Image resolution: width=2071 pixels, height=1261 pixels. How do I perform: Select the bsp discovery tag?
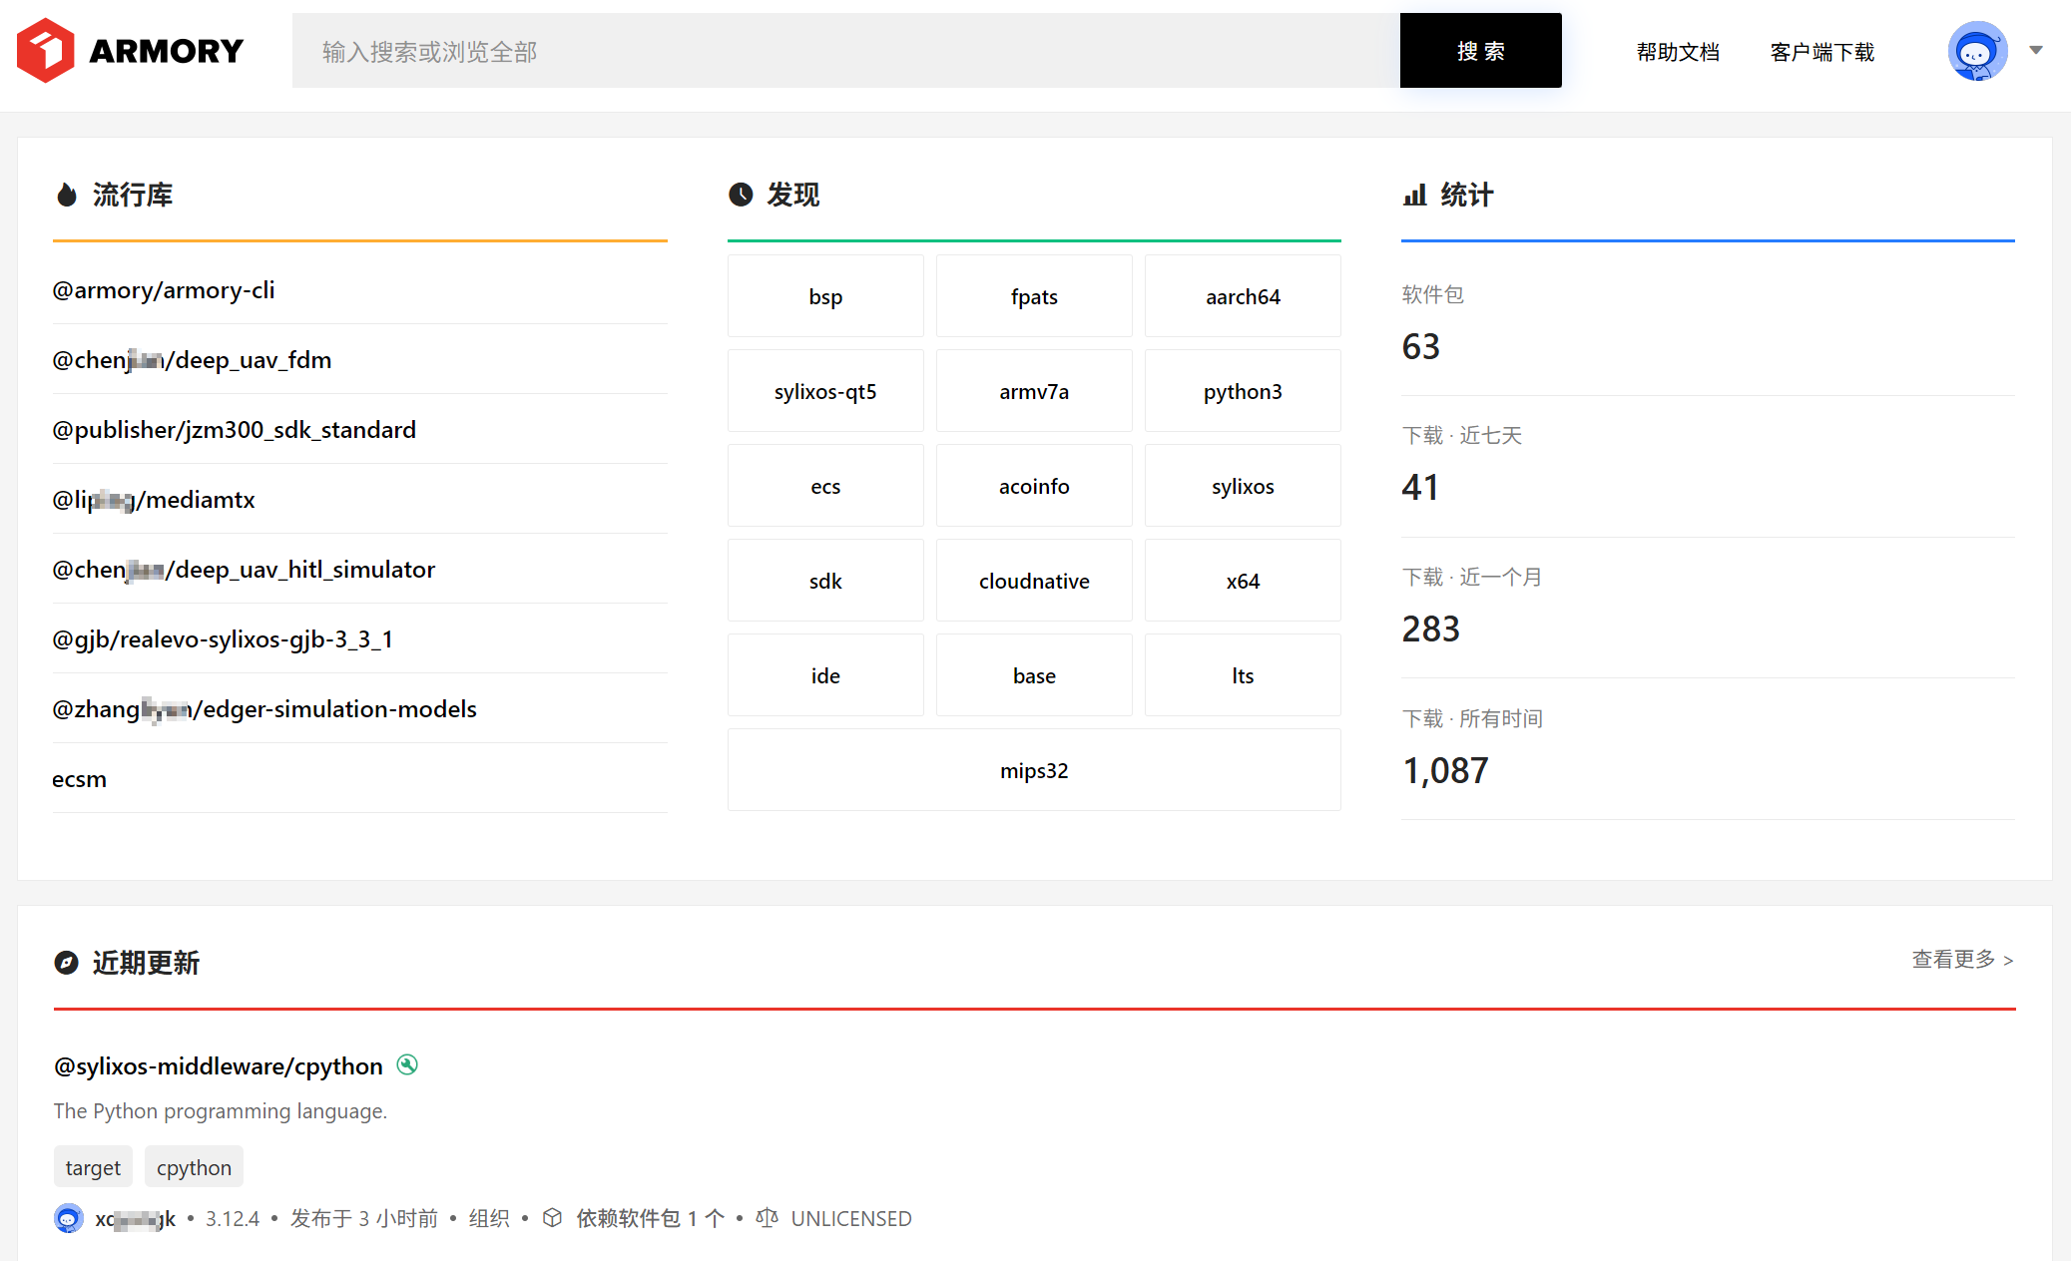[x=825, y=296]
